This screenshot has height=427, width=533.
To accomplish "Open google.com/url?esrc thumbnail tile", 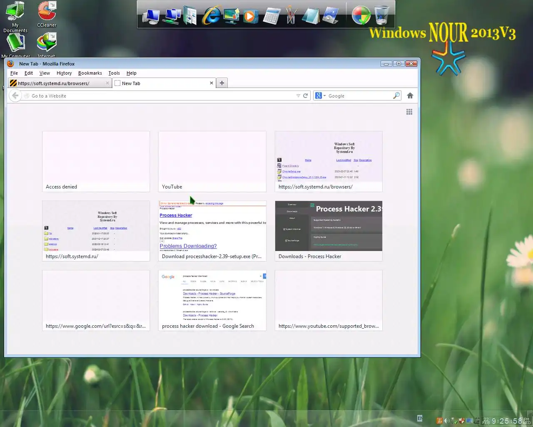I will point(96,301).
